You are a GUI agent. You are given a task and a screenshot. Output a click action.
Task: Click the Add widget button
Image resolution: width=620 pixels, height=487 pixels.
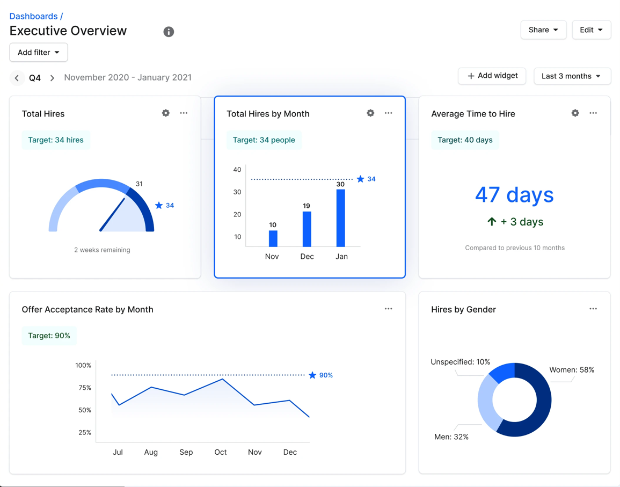click(492, 76)
